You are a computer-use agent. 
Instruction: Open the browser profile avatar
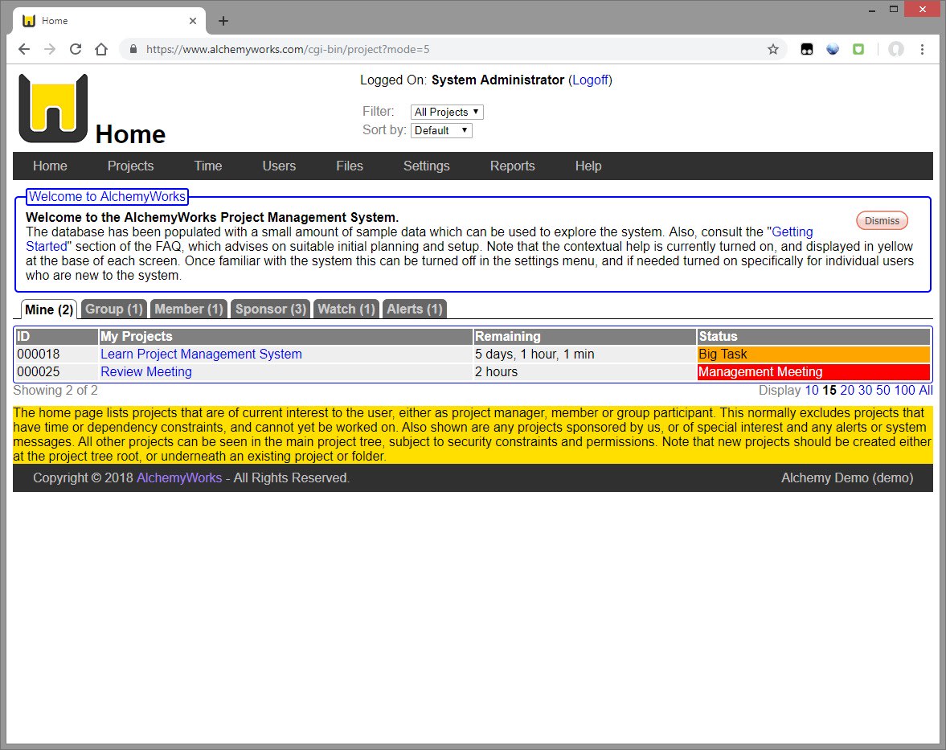(x=896, y=50)
